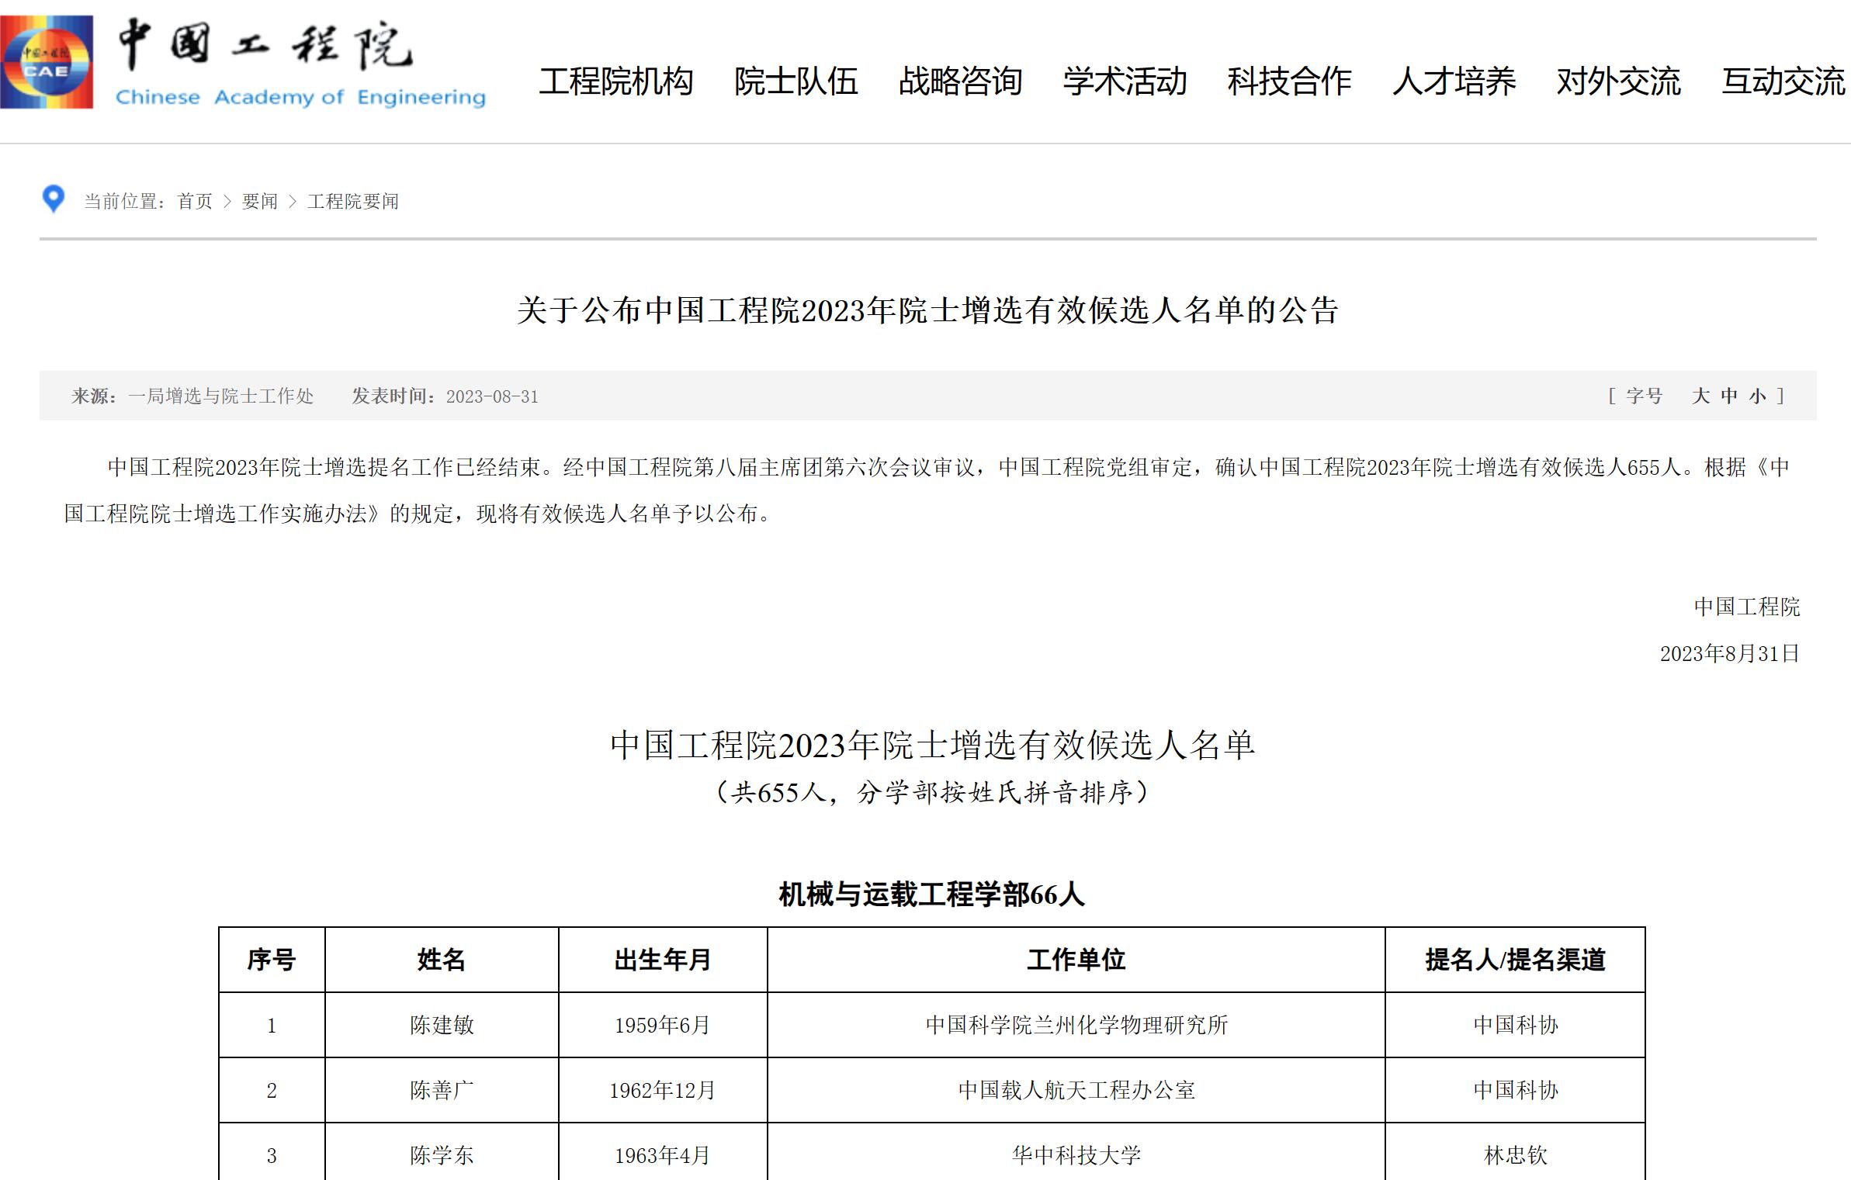This screenshot has height=1180, width=1851.
Task: Set font size to 大
Action: tap(1701, 396)
